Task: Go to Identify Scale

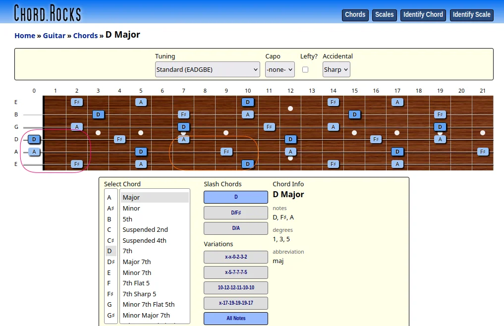Action: 471,15
